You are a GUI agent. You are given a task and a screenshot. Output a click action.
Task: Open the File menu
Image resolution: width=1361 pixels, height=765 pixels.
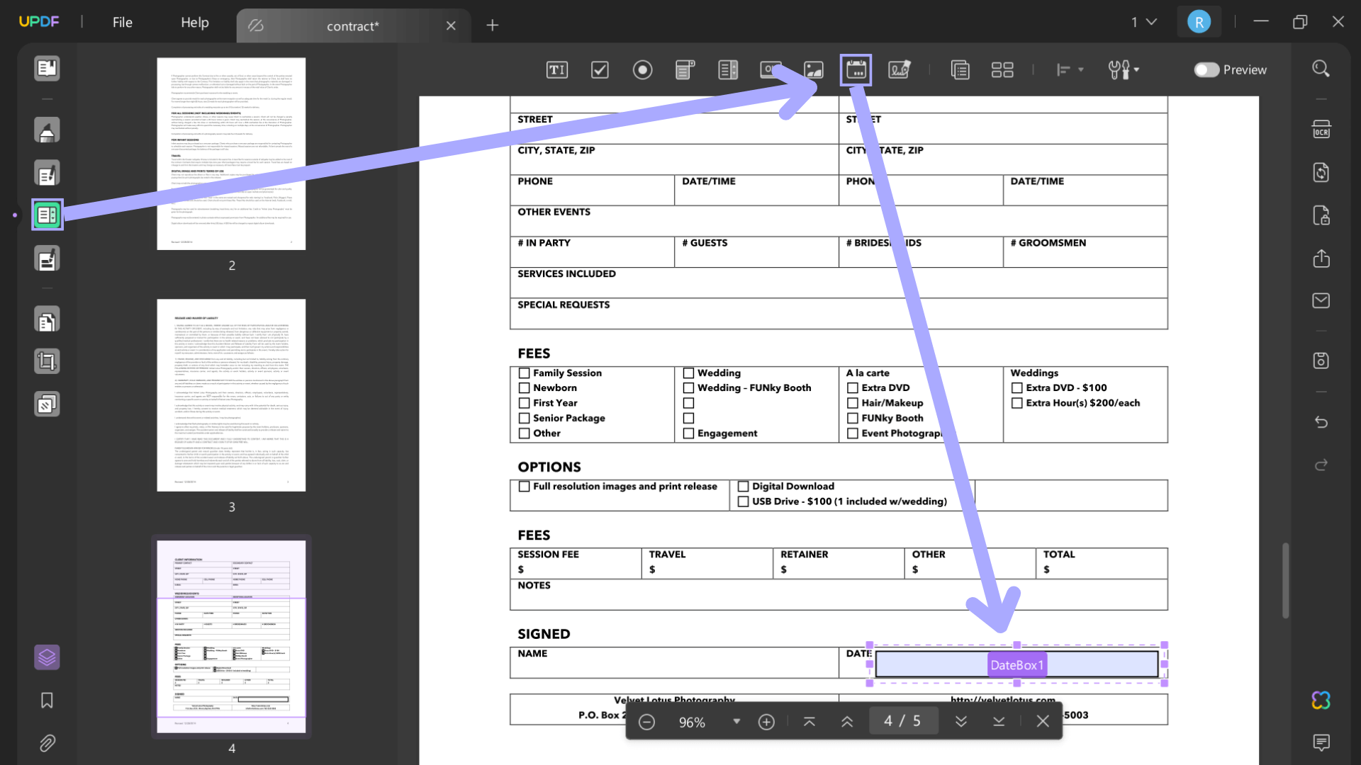coord(122,22)
